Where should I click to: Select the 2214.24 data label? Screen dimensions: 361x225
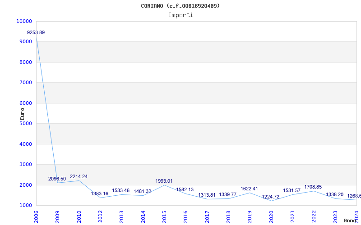[x=79, y=176]
